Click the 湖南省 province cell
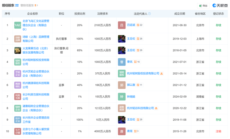 tap(200, 97)
